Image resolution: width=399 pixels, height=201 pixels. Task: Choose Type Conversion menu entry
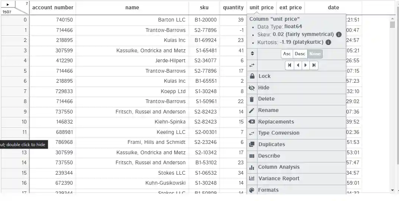[279, 133]
